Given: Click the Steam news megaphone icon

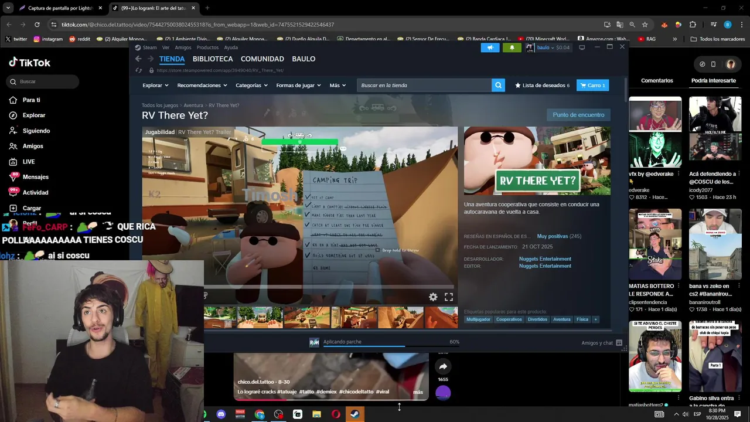Looking at the screenshot, I should (x=490, y=47).
